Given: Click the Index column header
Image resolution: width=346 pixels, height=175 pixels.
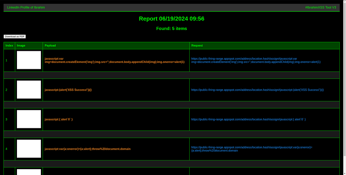Looking at the screenshot, I should 9,45.
